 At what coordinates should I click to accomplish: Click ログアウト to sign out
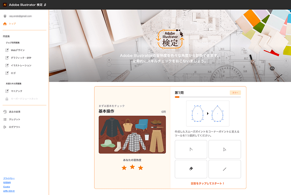15,127
